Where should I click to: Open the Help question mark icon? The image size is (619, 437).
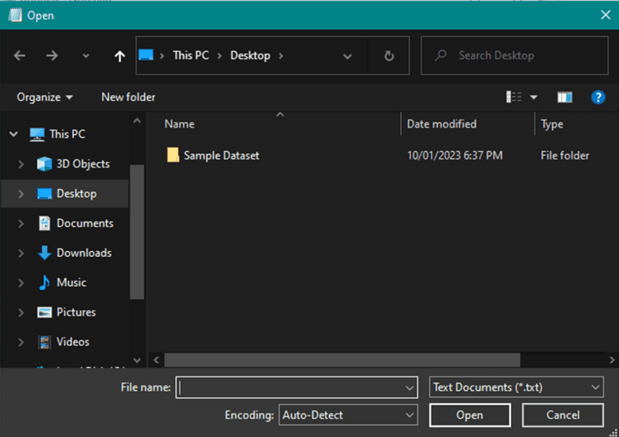coord(598,97)
